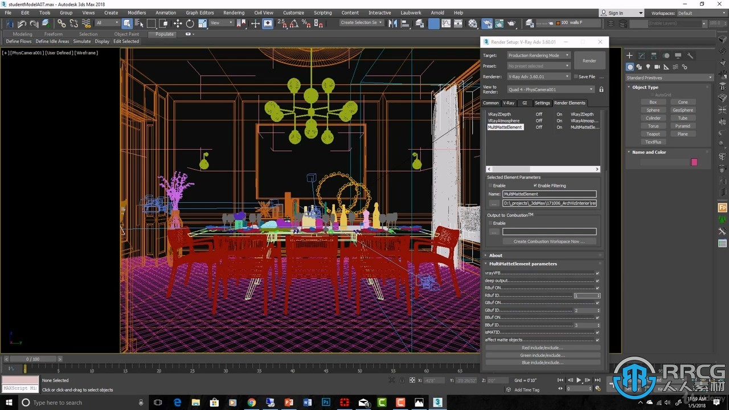
Task: Open the Modifiers menu
Action: coord(137,13)
